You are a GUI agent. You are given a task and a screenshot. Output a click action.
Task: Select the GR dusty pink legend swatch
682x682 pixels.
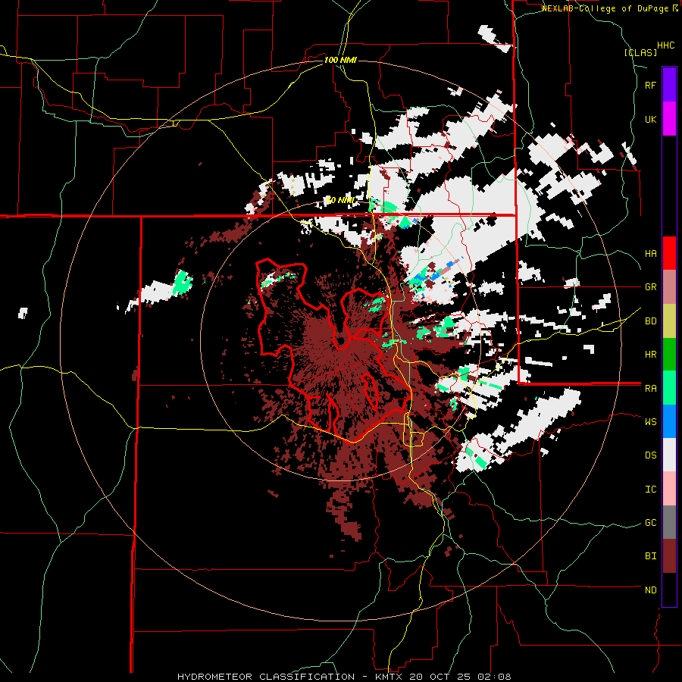click(x=669, y=287)
